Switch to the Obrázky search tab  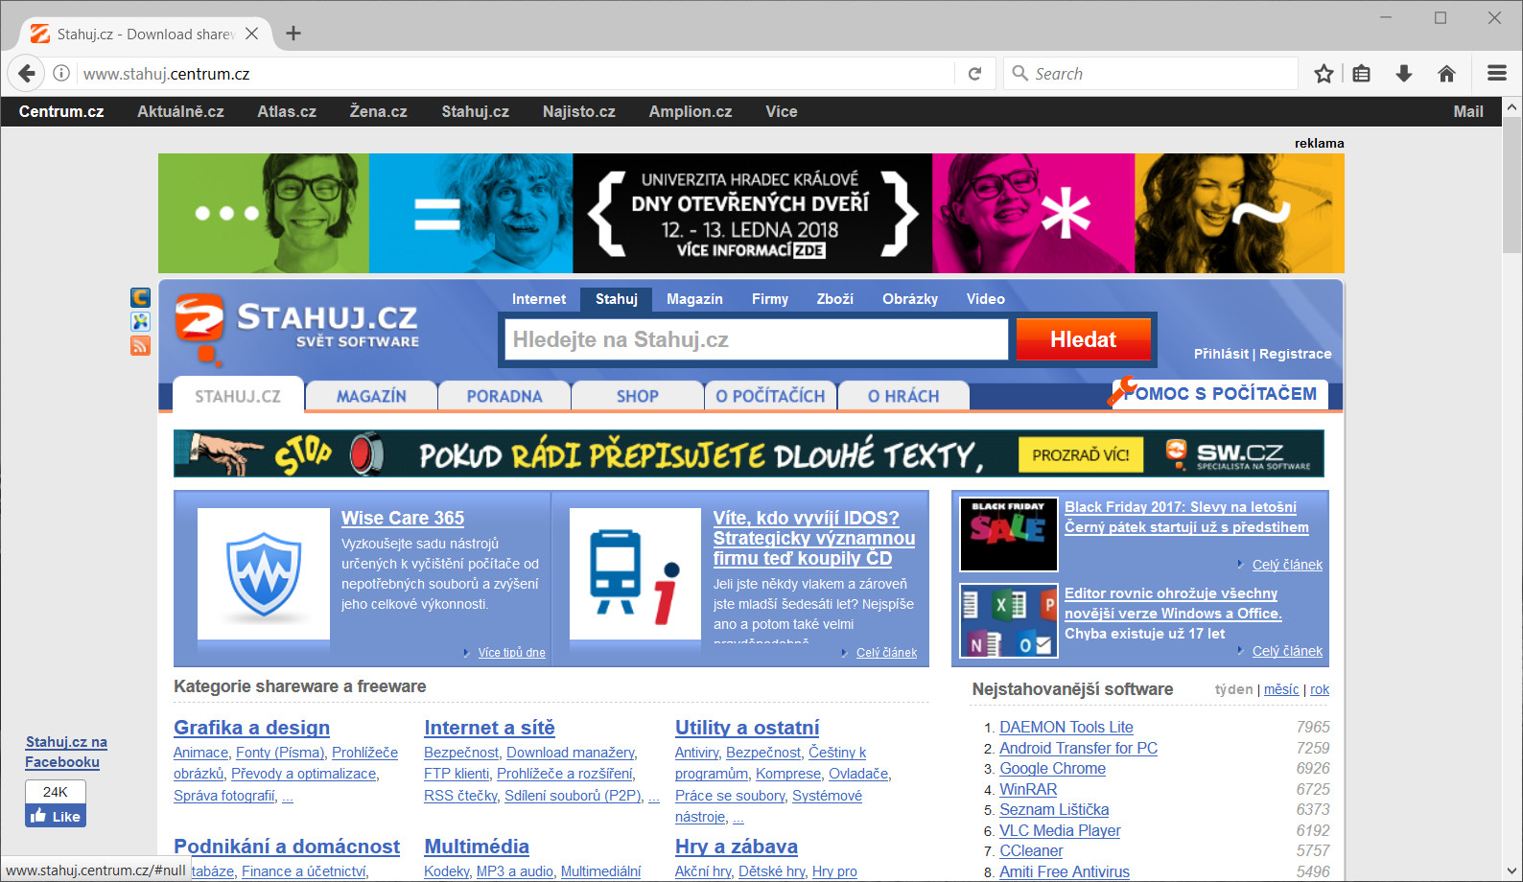click(x=910, y=299)
